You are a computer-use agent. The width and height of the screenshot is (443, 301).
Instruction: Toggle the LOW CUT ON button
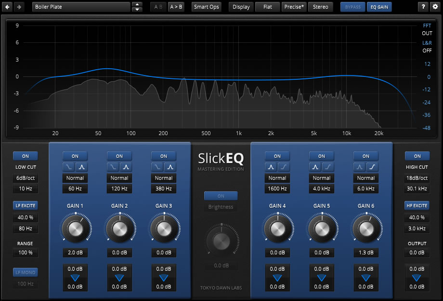[x=26, y=156]
